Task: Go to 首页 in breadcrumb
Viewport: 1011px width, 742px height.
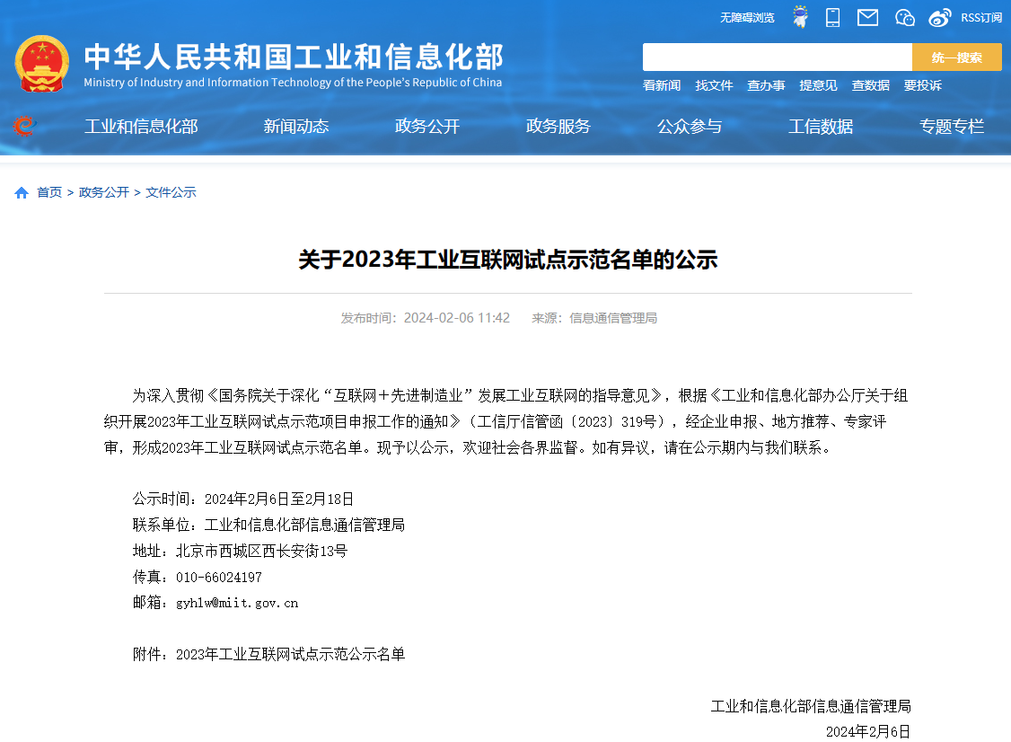Action: pos(49,192)
